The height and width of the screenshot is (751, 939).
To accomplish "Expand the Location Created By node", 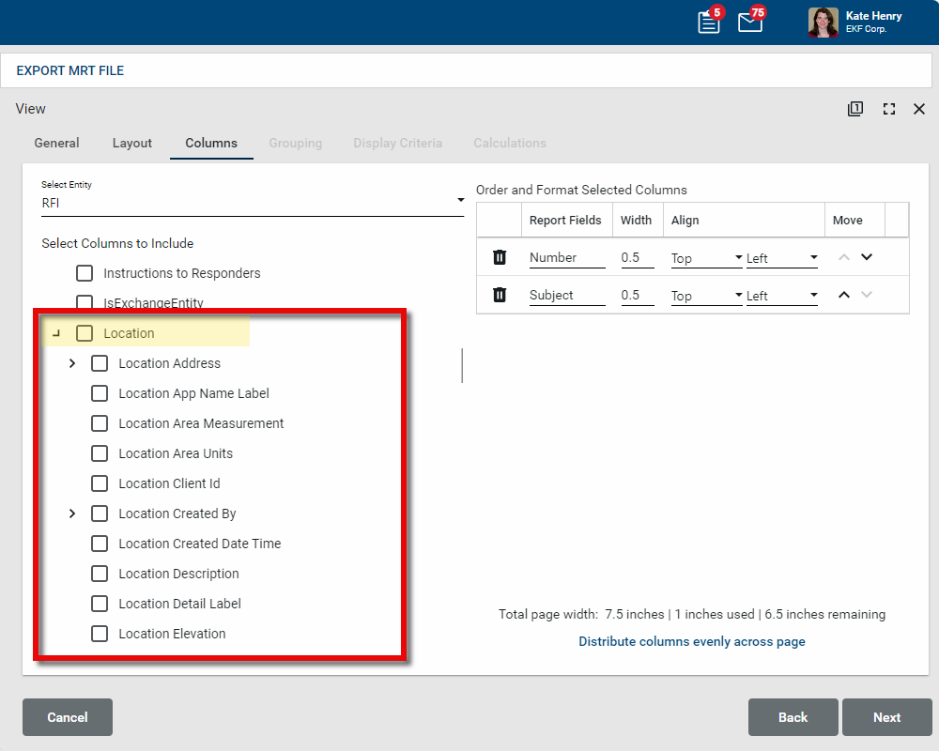I will 72,513.
